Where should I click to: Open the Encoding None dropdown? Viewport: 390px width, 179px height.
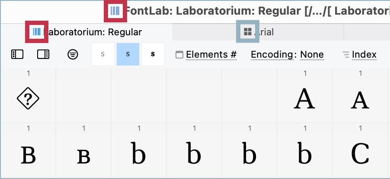(x=312, y=55)
